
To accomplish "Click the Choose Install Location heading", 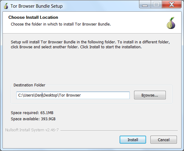I will [x=33, y=17].
